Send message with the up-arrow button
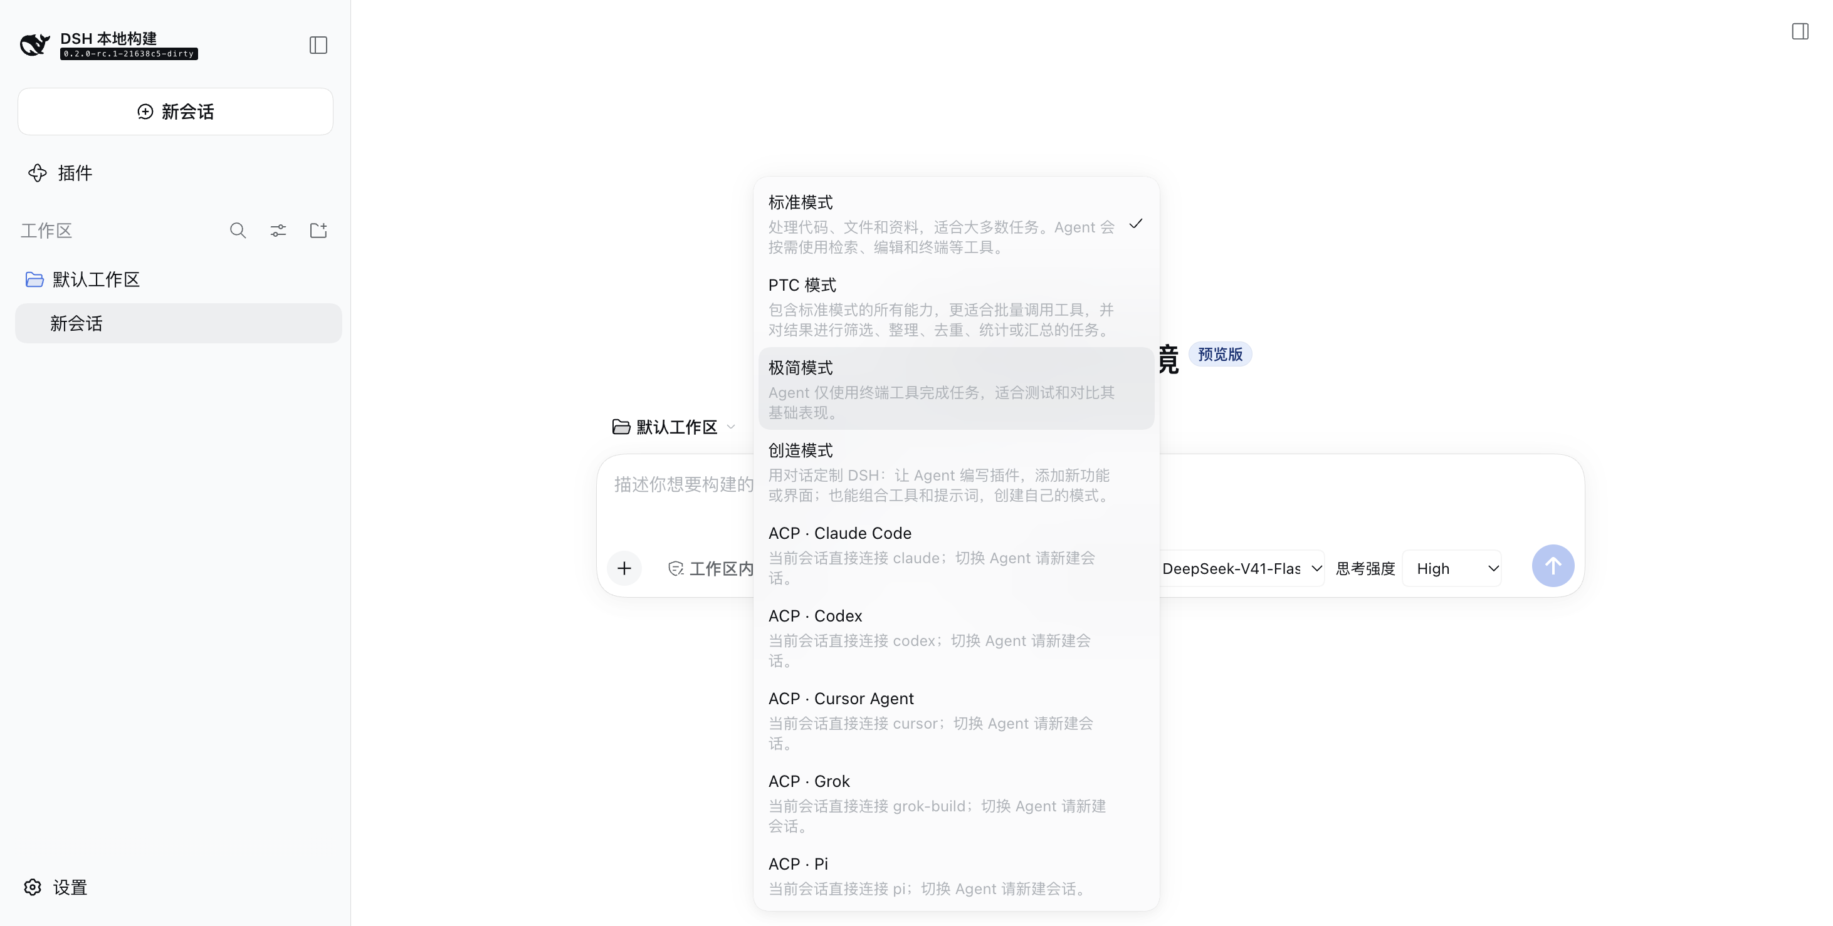The width and height of the screenshot is (1833, 926). click(1553, 566)
